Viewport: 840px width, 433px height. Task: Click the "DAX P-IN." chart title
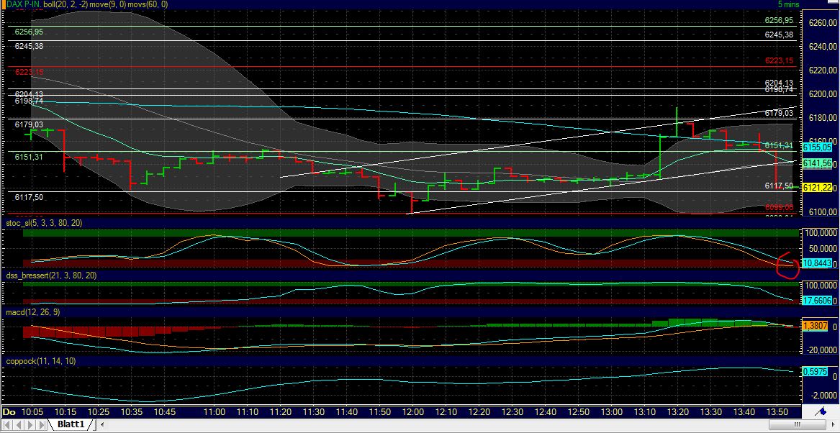tap(22, 4)
